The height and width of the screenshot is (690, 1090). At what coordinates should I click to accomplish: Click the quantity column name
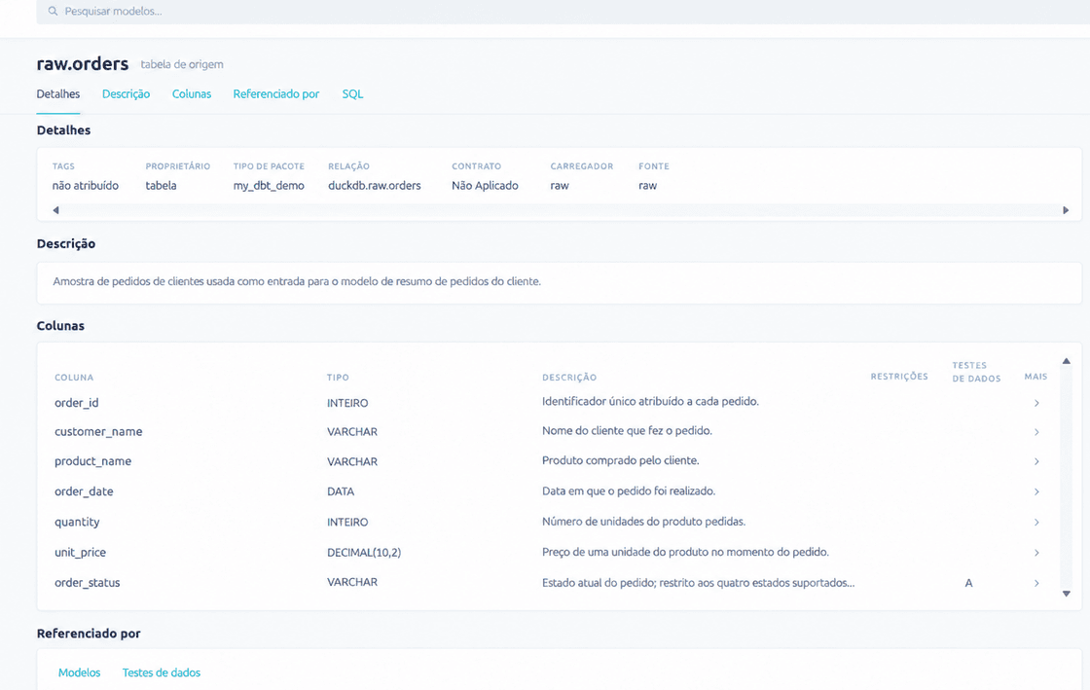tap(77, 522)
